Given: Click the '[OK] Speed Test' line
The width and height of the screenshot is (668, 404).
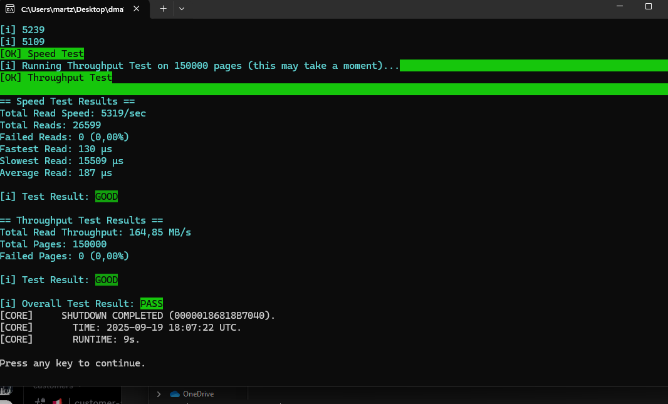Looking at the screenshot, I should pos(42,54).
